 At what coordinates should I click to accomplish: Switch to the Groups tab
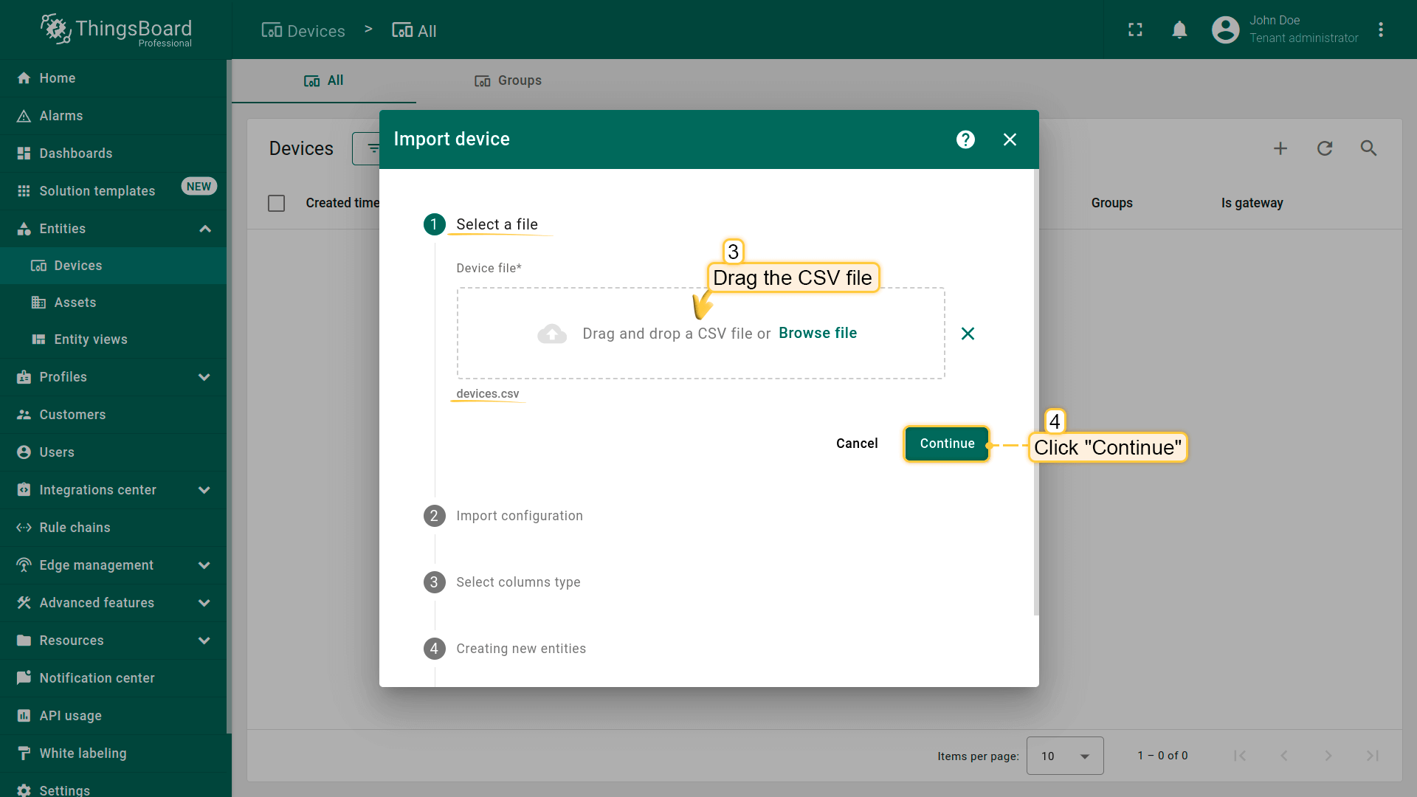pyautogui.click(x=508, y=80)
